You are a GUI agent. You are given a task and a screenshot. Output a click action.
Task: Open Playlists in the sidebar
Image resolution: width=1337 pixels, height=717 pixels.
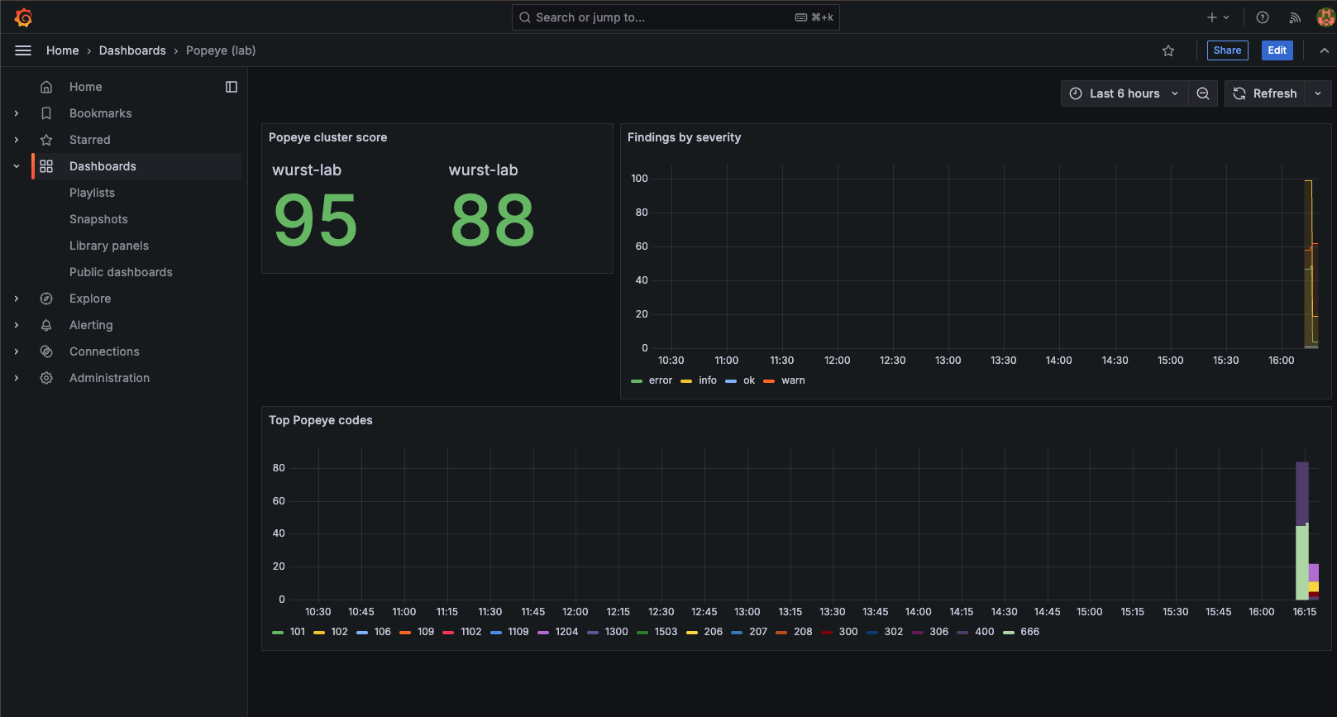click(x=92, y=193)
